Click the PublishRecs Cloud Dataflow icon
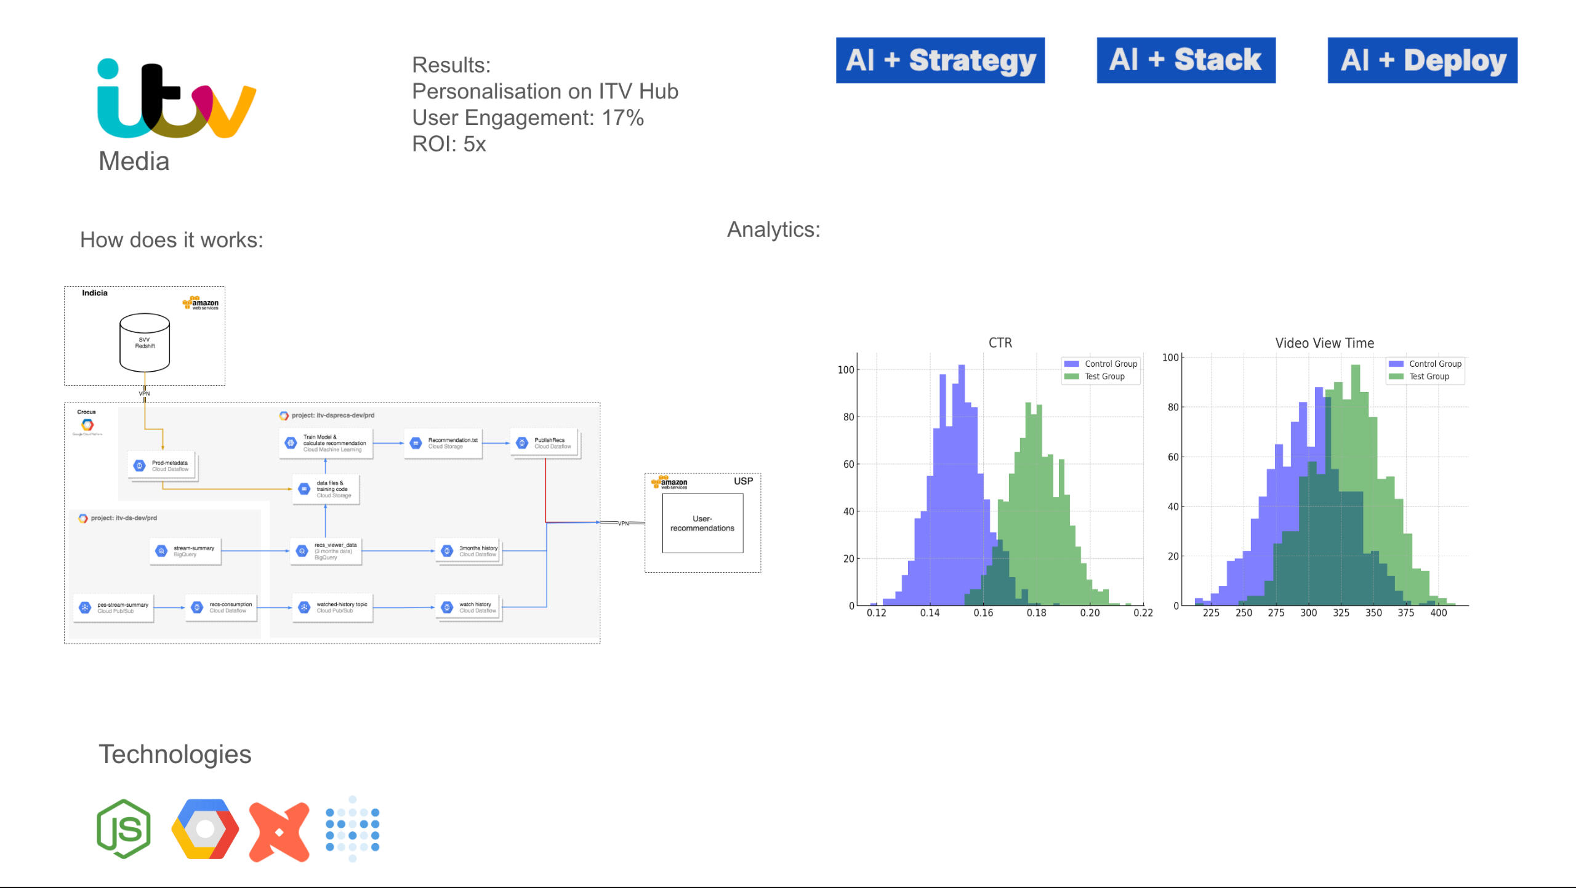The width and height of the screenshot is (1576, 888). click(522, 443)
